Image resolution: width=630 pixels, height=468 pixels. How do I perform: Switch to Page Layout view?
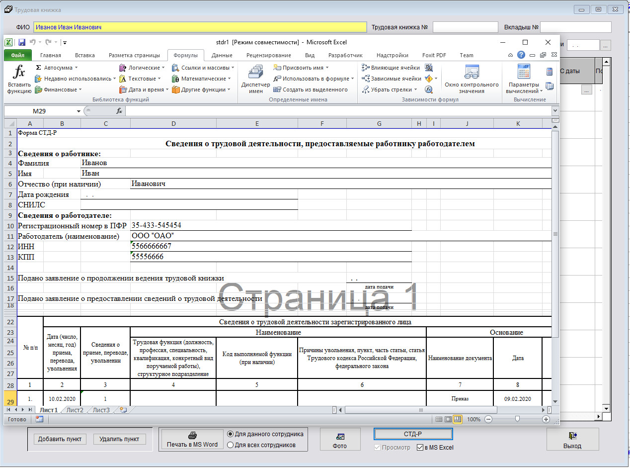pos(448,419)
